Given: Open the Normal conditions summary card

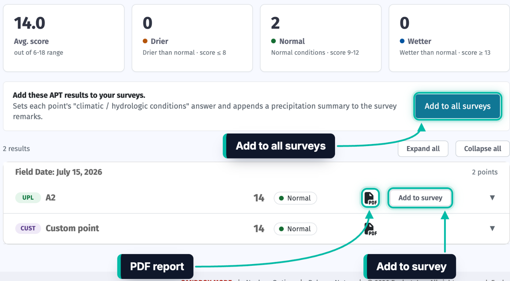Looking at the screenshot, I should click(320, 38).
